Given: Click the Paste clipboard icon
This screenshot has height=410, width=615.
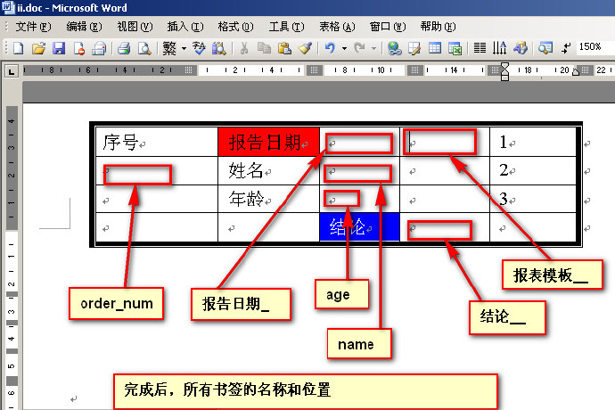Looking at the screenshot, I should pos(284,48).
